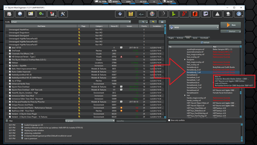This screenshot has height=145, width=257.
Task: Open the wrench list-options dropdown
Action: pyautogui.click(x=143, y=22)
